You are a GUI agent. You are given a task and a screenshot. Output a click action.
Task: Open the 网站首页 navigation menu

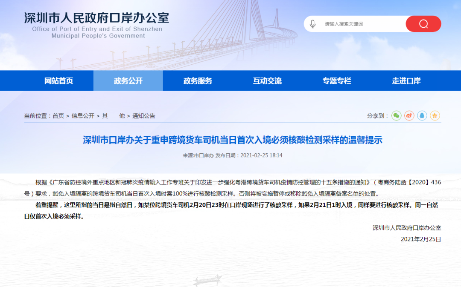(59, 80)
